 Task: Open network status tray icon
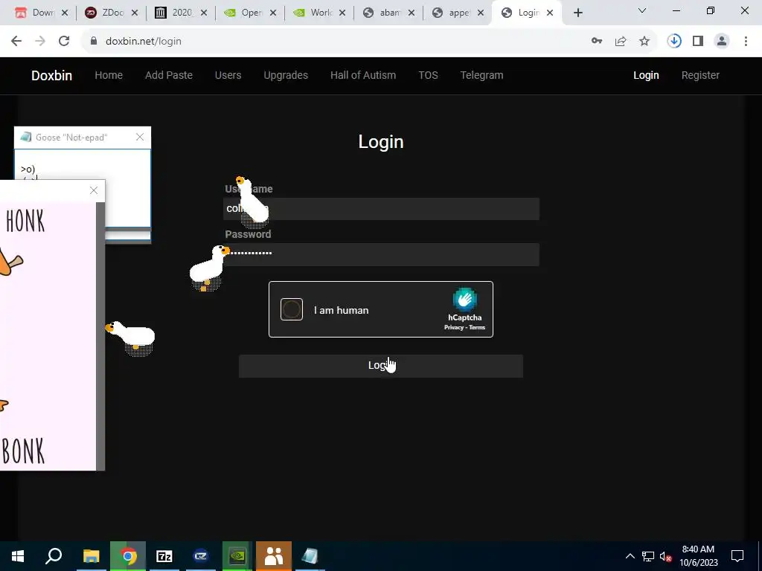pos(648,556)
